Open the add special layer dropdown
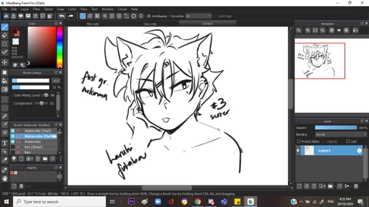 coord(322,186)
